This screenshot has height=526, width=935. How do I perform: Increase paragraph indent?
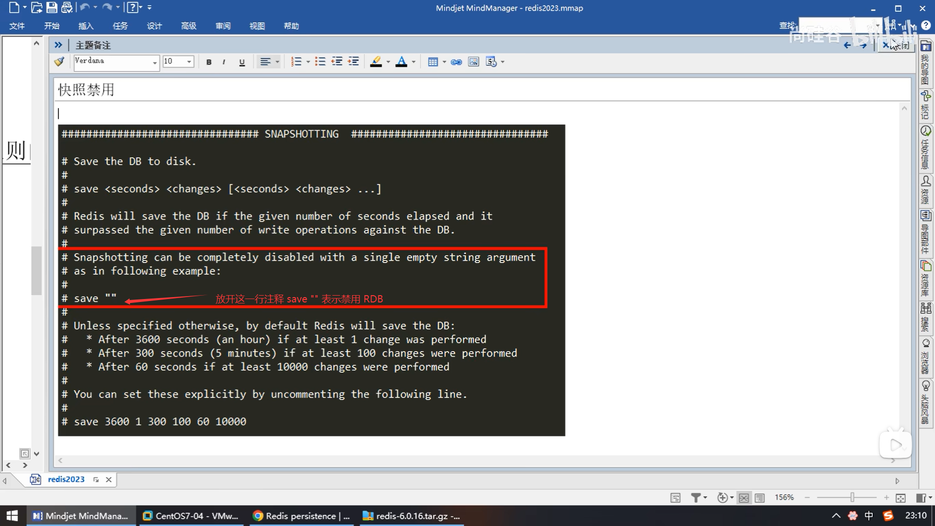click(x=354, y=62)
